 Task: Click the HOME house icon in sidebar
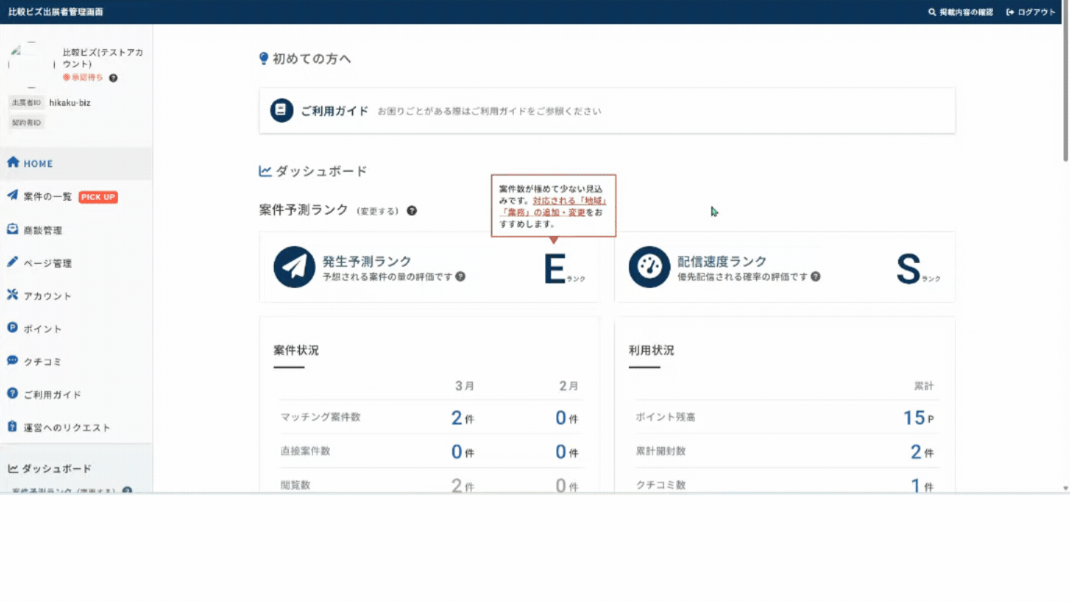tap(13, 163)
